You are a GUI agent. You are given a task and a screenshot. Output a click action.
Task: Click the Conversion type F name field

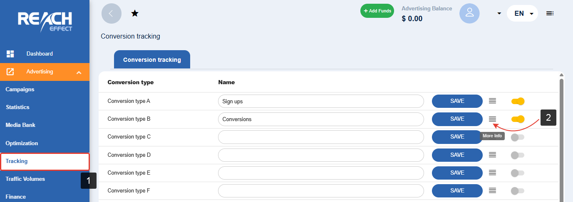coord(321,190)
